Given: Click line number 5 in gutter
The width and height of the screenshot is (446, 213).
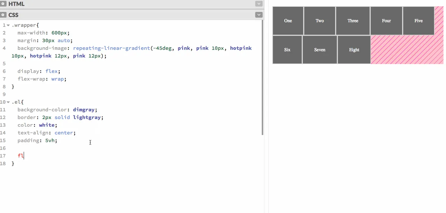Looking at the screenshot, I should tap(4, 64).
